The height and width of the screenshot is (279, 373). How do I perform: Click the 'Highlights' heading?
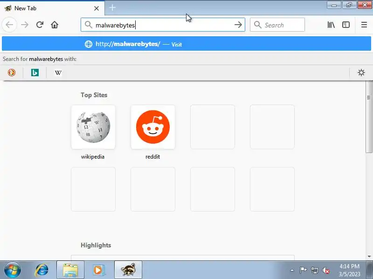pyautogui.click(x=96, y=245)
